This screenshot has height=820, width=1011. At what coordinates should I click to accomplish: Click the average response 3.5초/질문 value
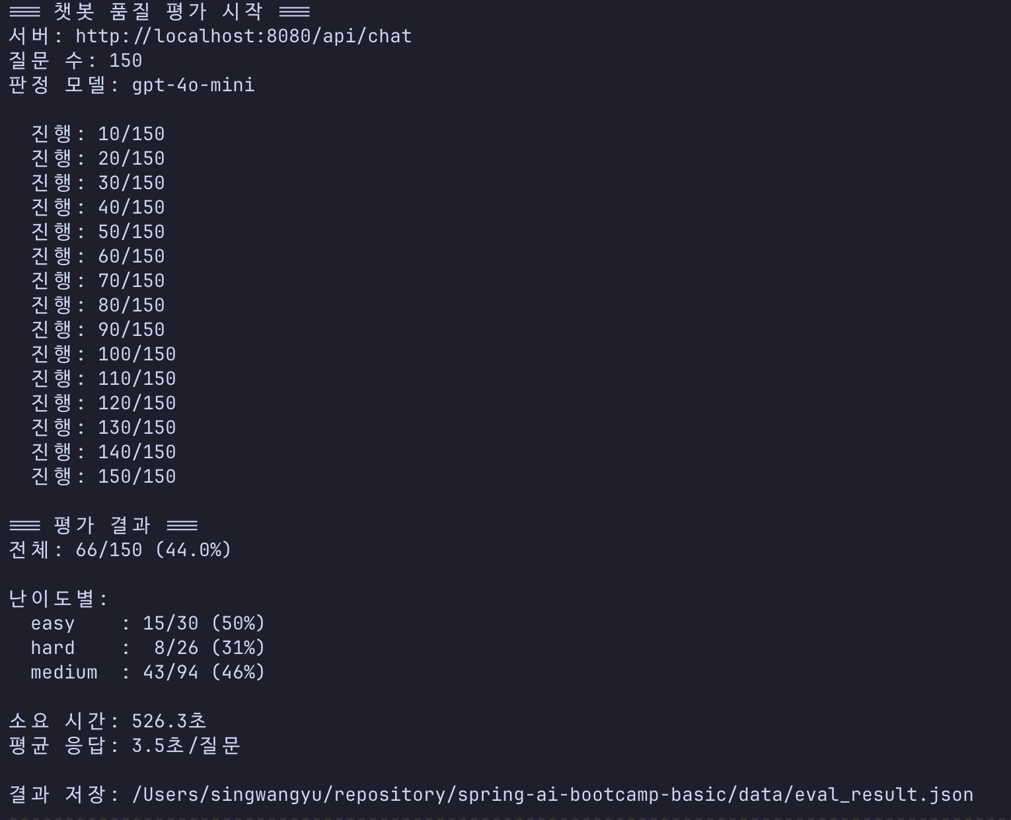(186, 746)
